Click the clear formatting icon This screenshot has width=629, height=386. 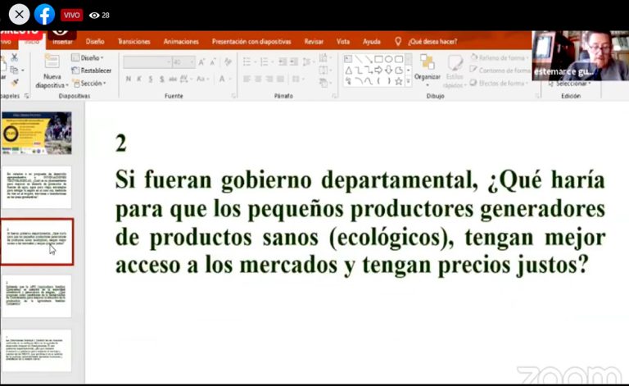click(x=228, y=61)
